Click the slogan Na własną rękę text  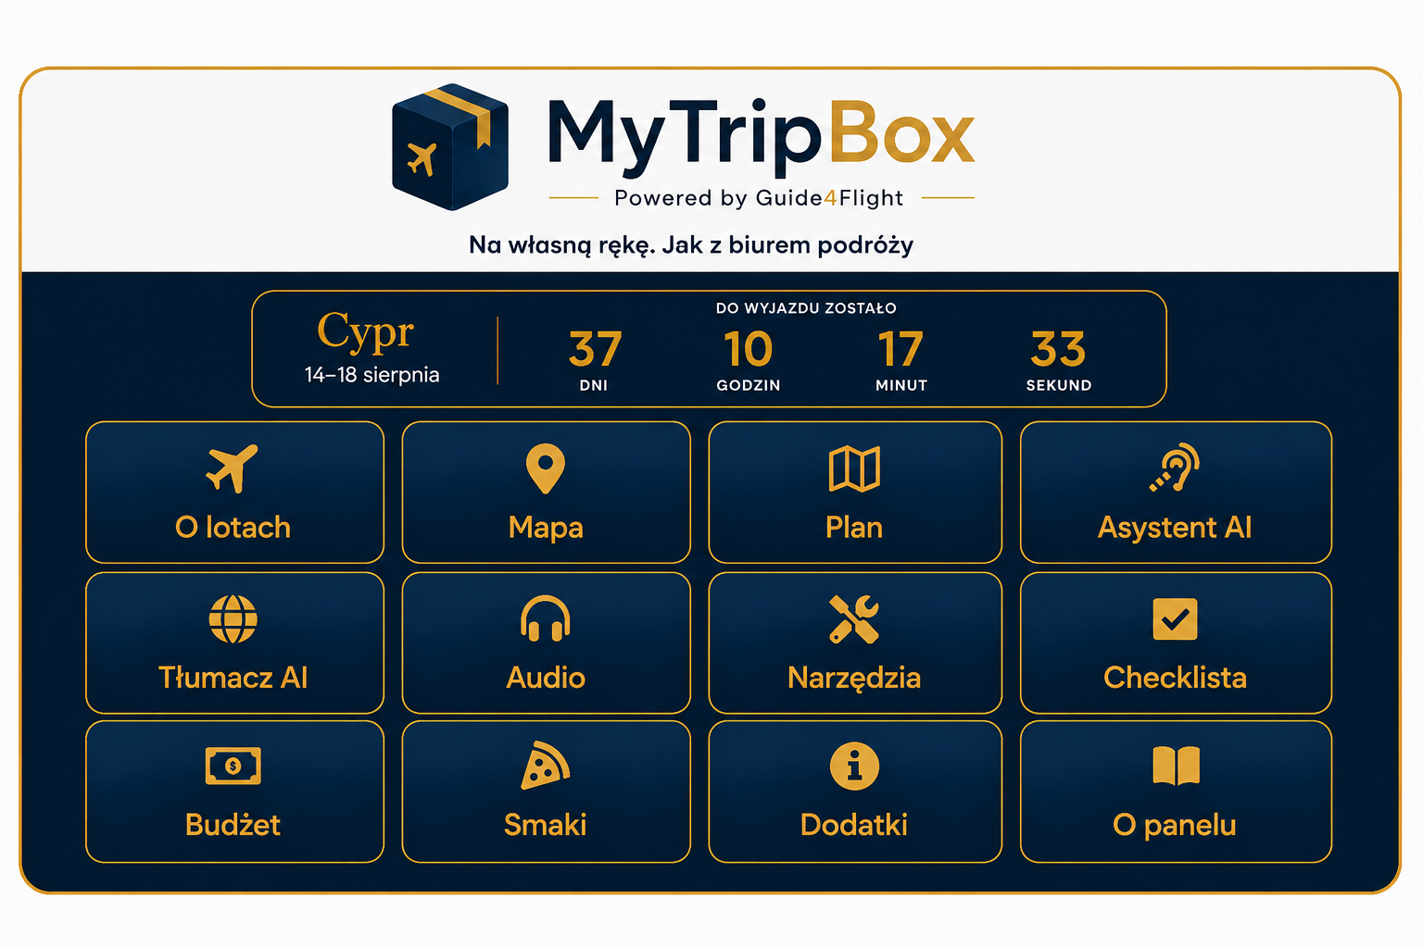point(691,245)
